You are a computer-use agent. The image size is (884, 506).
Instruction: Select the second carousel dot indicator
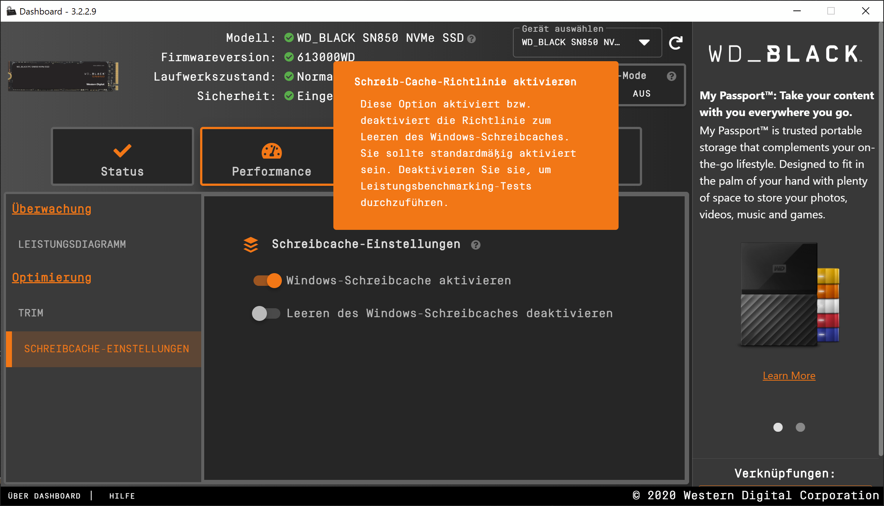[800, 427]
